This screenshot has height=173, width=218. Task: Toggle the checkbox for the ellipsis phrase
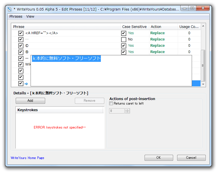point(21,39)
